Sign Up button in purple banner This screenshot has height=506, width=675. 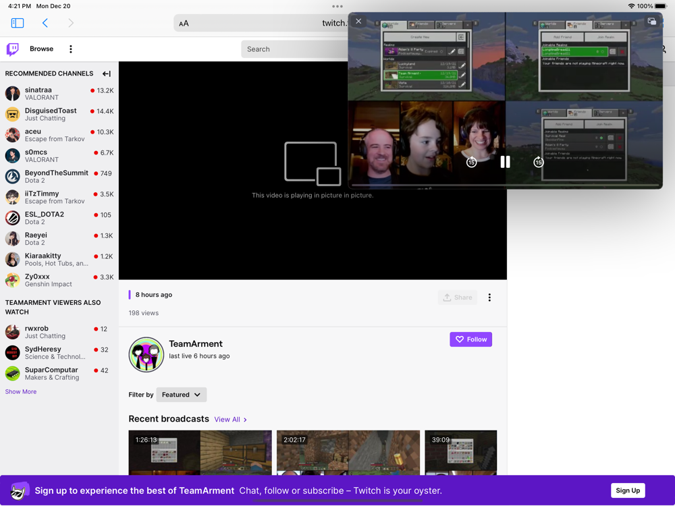click(x=628, y=490)
